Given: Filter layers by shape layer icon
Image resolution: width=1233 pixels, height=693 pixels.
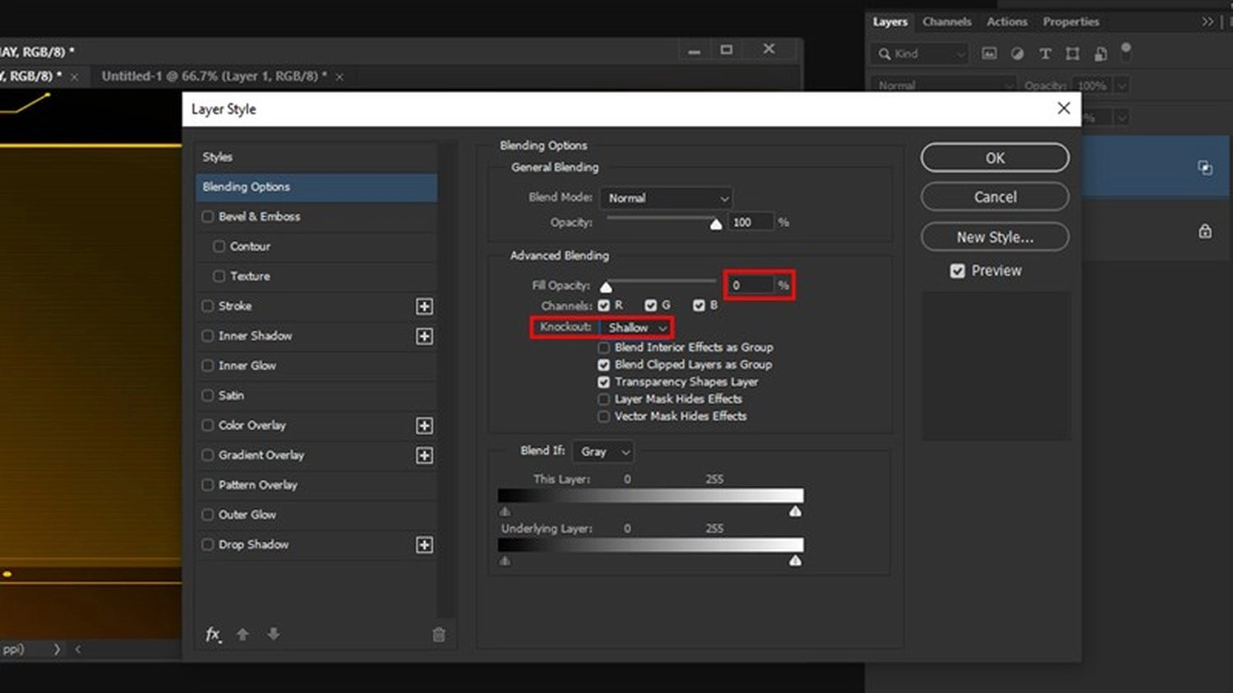Looking at the screenshot, I should tap(1073, 53).
